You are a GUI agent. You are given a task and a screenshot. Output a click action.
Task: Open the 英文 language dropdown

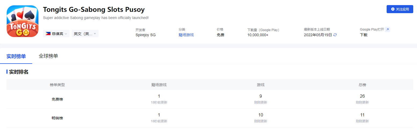click(x=85, y=34)
